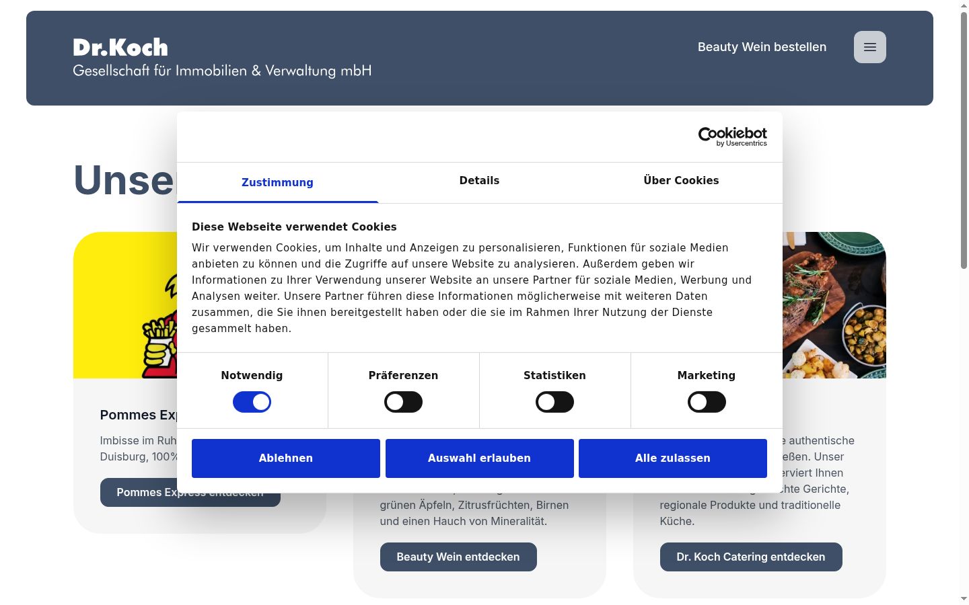Click the Auswahl erlauben button
The width and height of the screenshot is (969, 605).
(480, 458)
